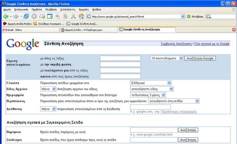Click the address bar URL field
The height and width of the screenshot is (144, 237).
click(136, 17)
